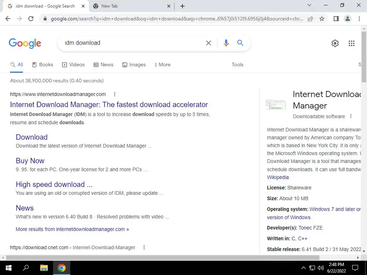Bookmark this page with the star icon

tap(322, 19)
